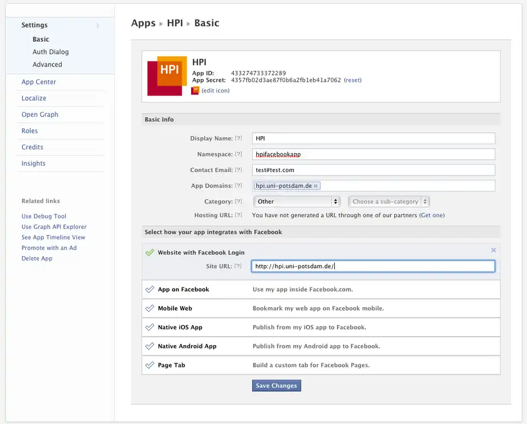This screenshot has width=527, height=424.
Task: Toggle the Website with Facebook Login checkmark
Action: [x=149, y=252]
